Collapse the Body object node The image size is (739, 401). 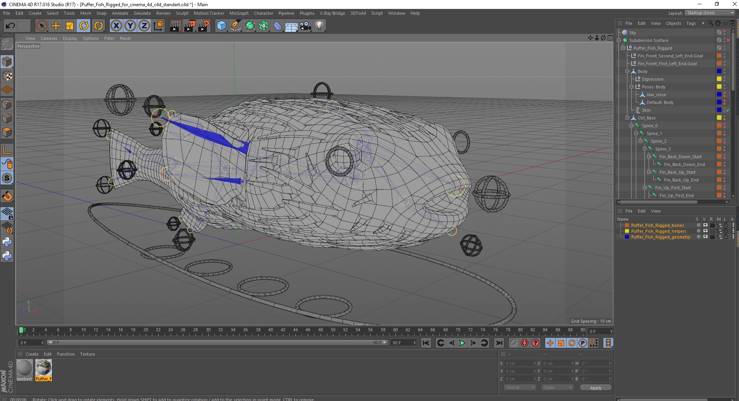click(x=627, y=71)
